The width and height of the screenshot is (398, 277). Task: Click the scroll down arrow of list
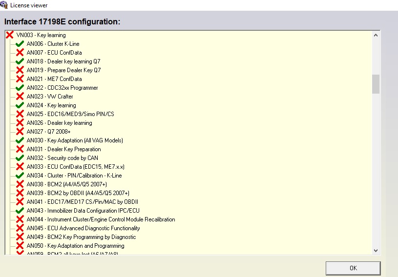[376, 250]
